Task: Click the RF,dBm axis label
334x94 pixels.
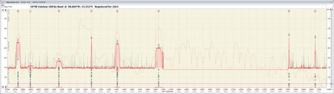Action: (x=330, y=10)
